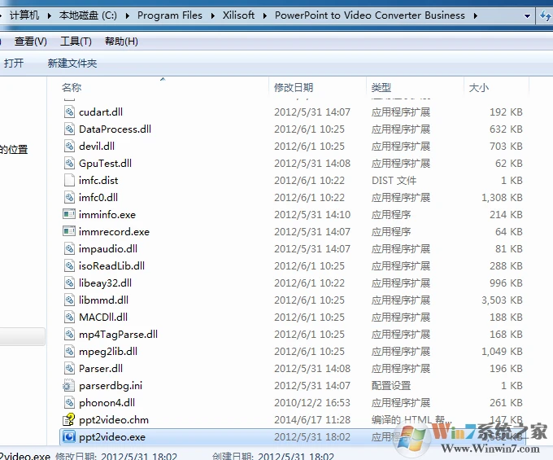553x460 pixels.
Task: Navigate to 本地磁盘 (C:) in address bar
Action: click(88, 15)
